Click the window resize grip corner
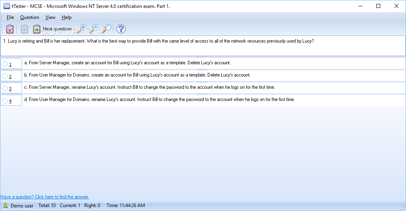 click(403, 208)
